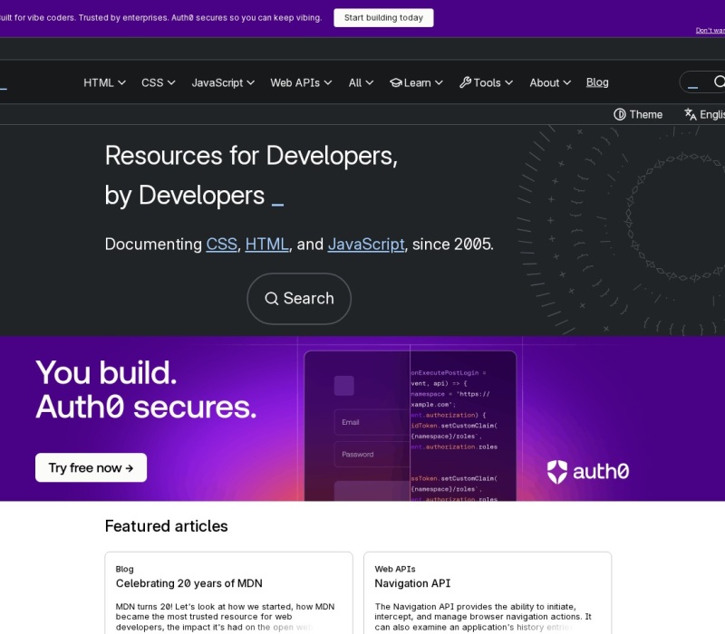
Task: Click the language translate icon
Action: (691, 114)
